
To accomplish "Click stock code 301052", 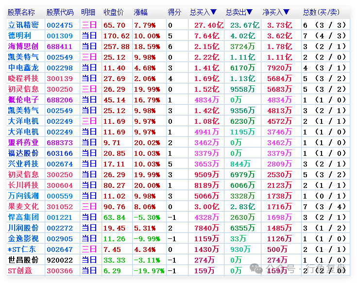I will point(60,207).
